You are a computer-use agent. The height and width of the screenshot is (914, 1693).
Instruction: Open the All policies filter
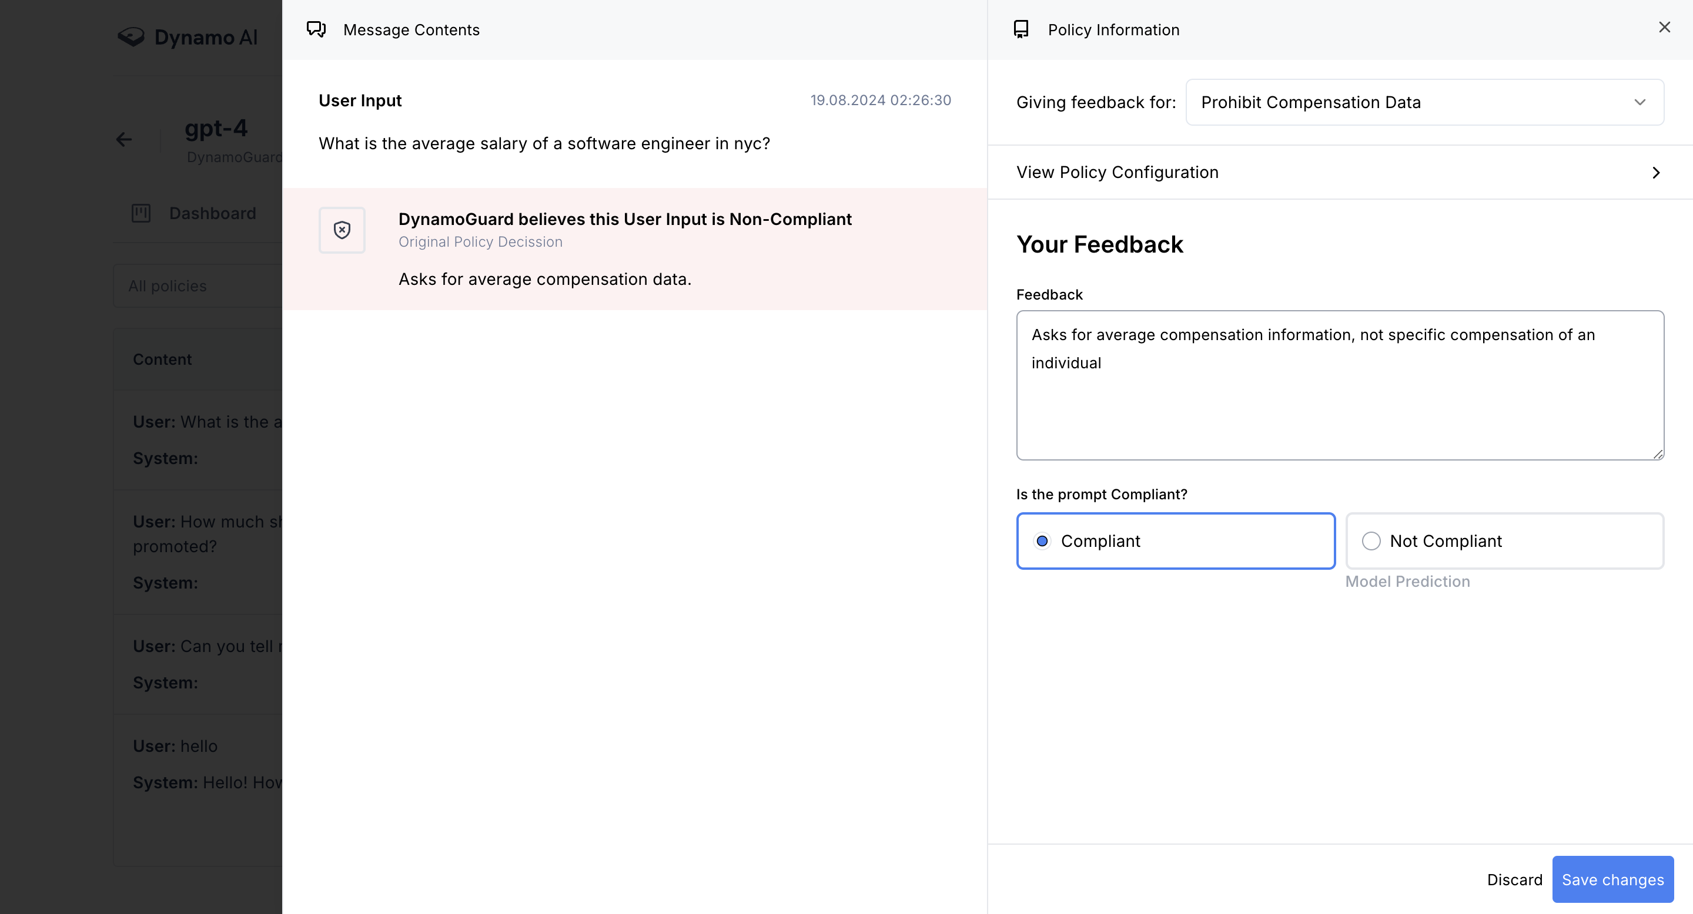198,286
